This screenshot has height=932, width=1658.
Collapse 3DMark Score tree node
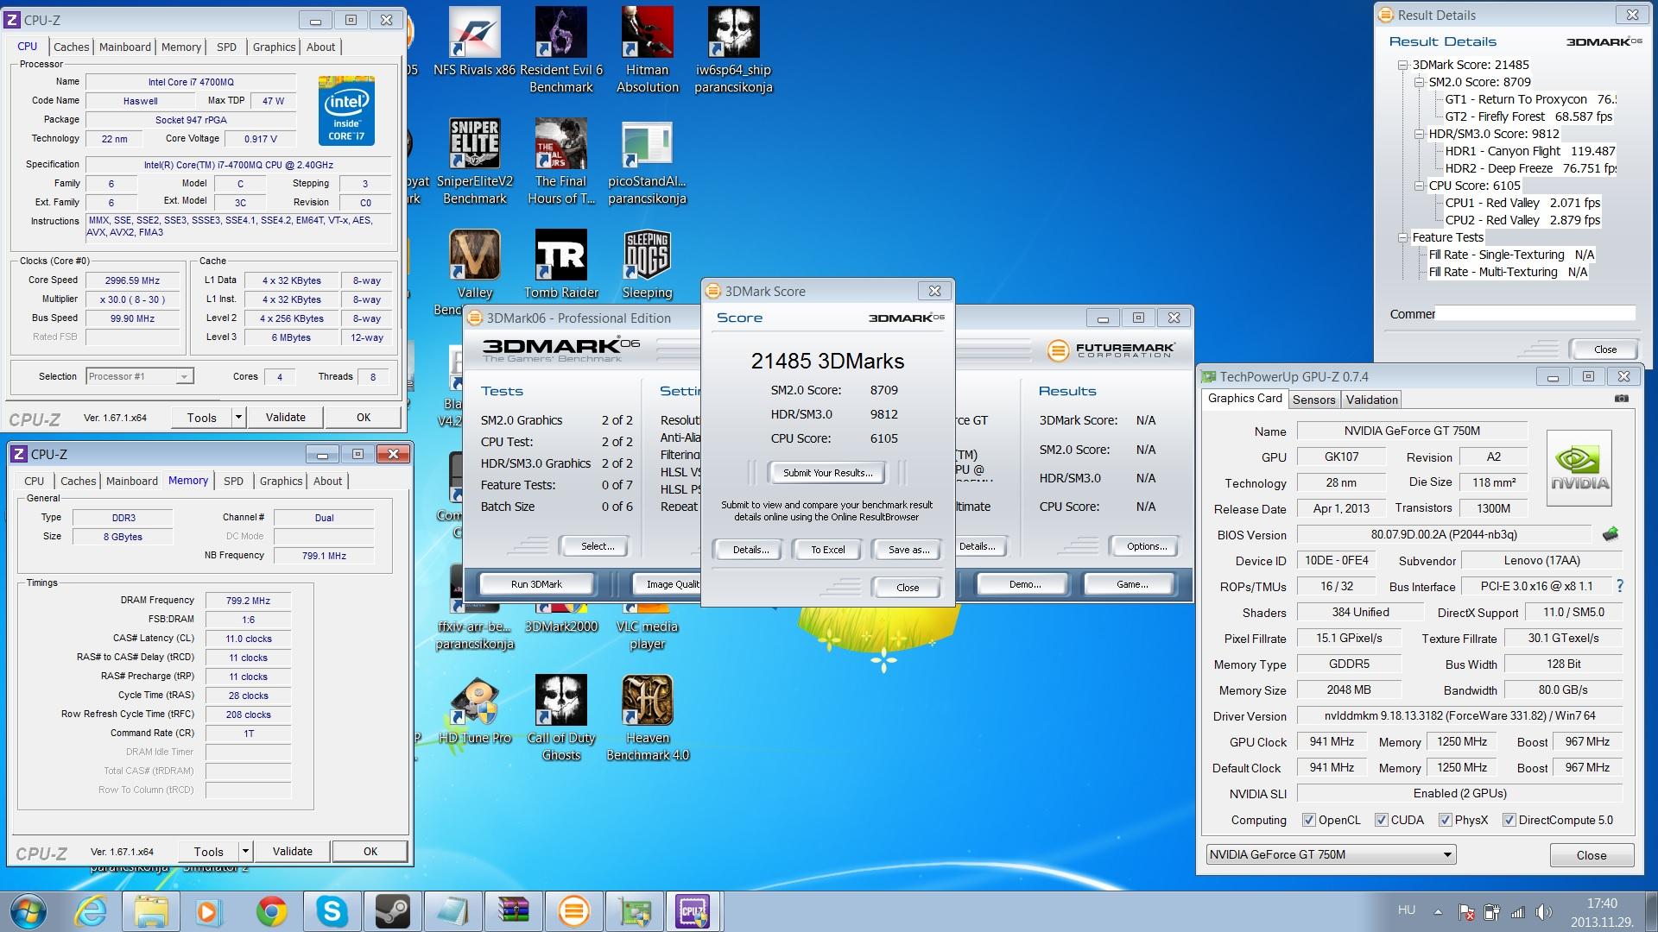click(1403, 65)
